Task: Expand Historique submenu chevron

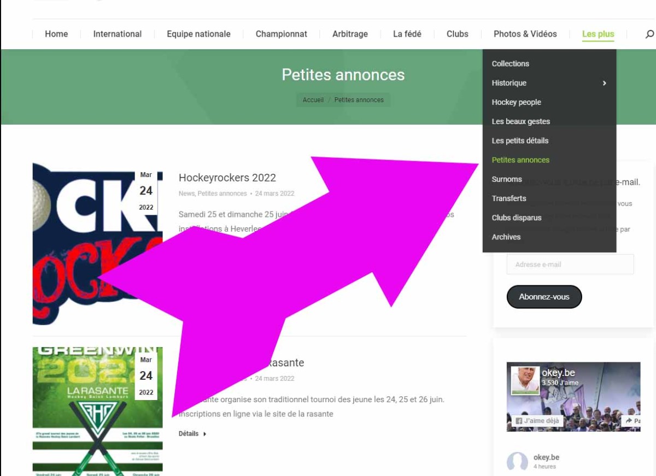Action: click(604, 83)
